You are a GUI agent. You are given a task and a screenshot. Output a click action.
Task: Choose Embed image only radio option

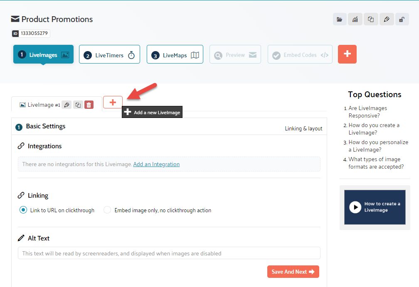107,210
